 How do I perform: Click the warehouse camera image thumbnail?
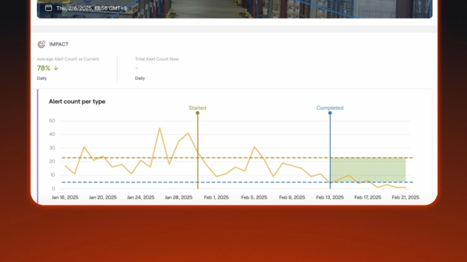[x=235, y=9]
